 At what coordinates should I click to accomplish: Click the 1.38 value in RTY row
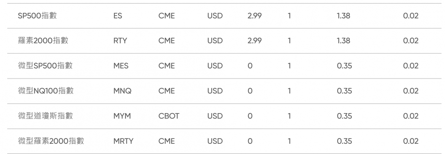(x=343, y=41)
